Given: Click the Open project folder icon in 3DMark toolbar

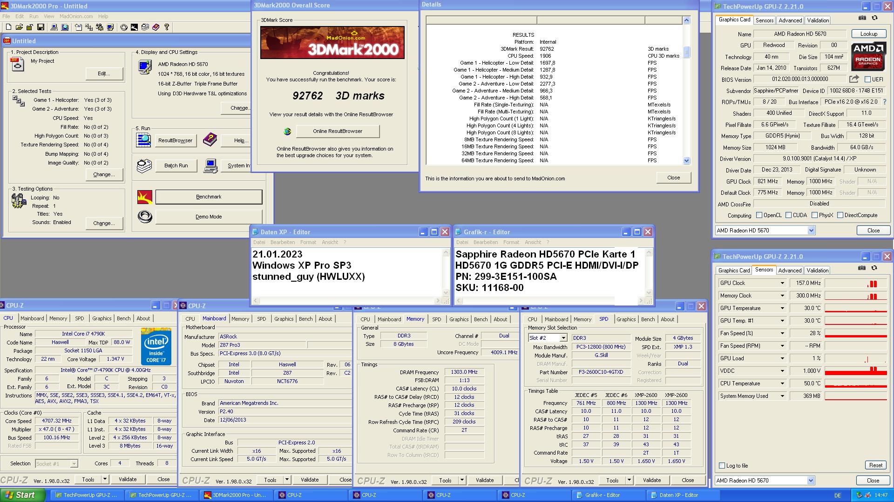Looking at the screenshot, I should tap(20, 27).
